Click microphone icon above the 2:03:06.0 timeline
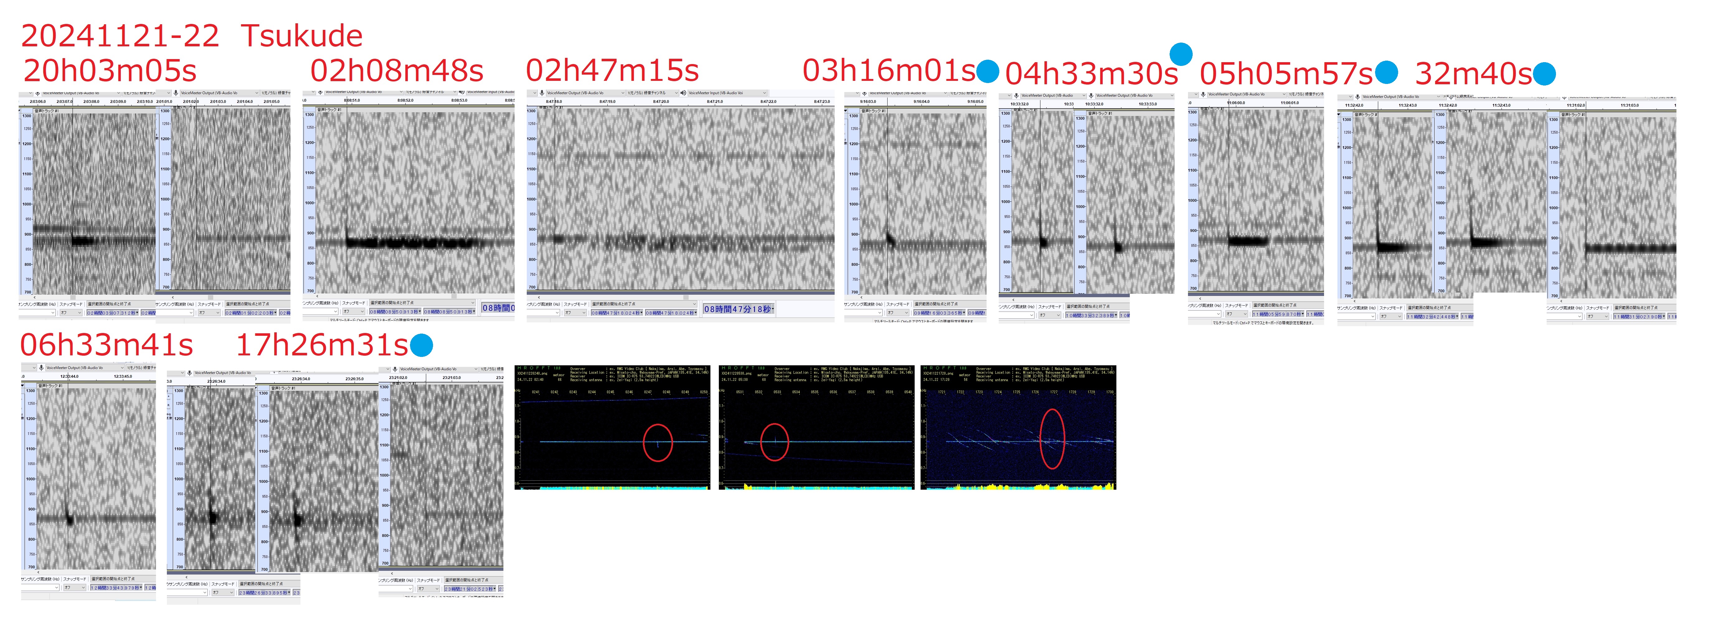The width and height of the screenshot is (1711, 633). tap(38, 94)
